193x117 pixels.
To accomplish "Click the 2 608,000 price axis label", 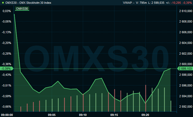I will pyautogui.click(x=185, y=21).
